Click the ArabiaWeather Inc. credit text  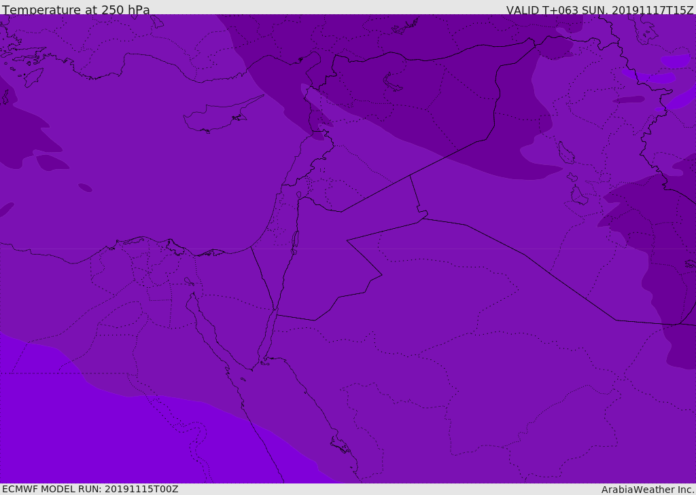coord(648,489)
